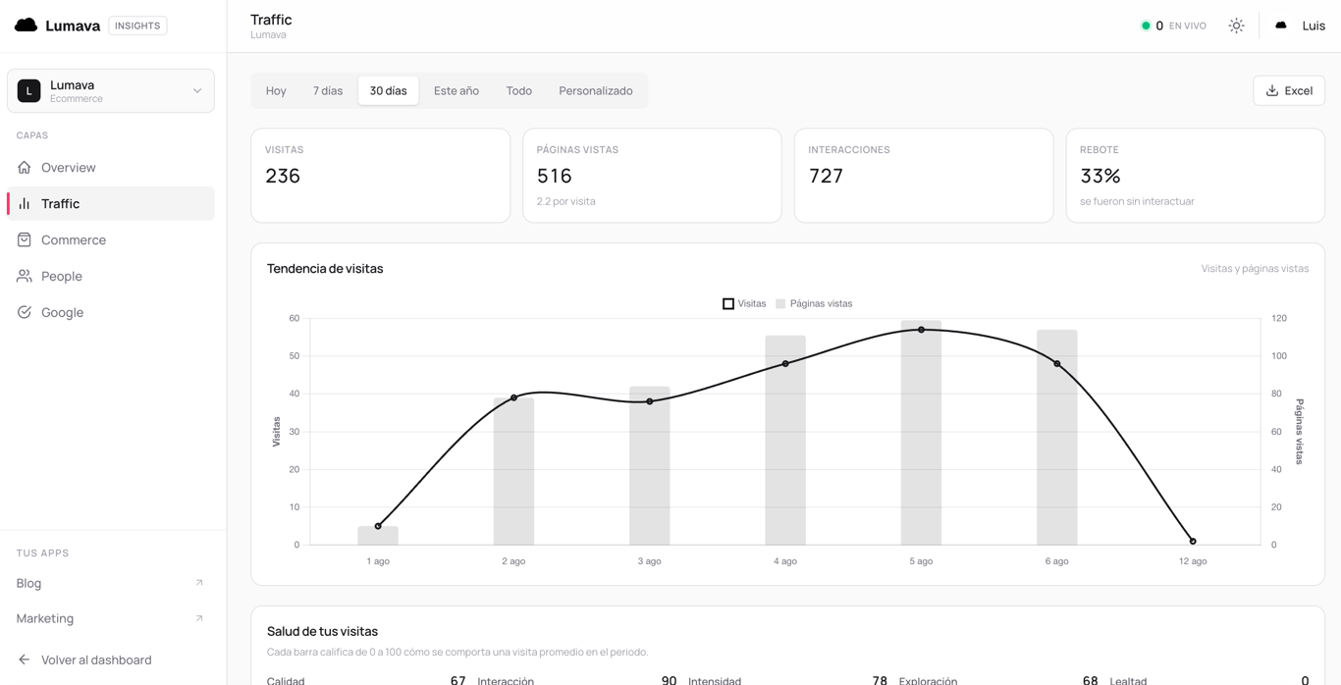The image size is (1341, 685).
Task: Select the 7 días time range tab
Action: coord(328,91)
